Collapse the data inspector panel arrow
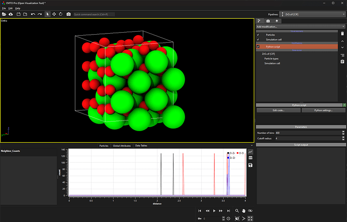 coord(251,146)
